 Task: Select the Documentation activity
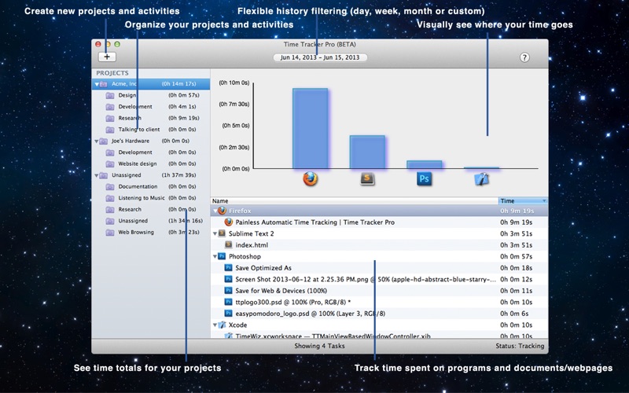pyautogui.click(x=151, y=187)
